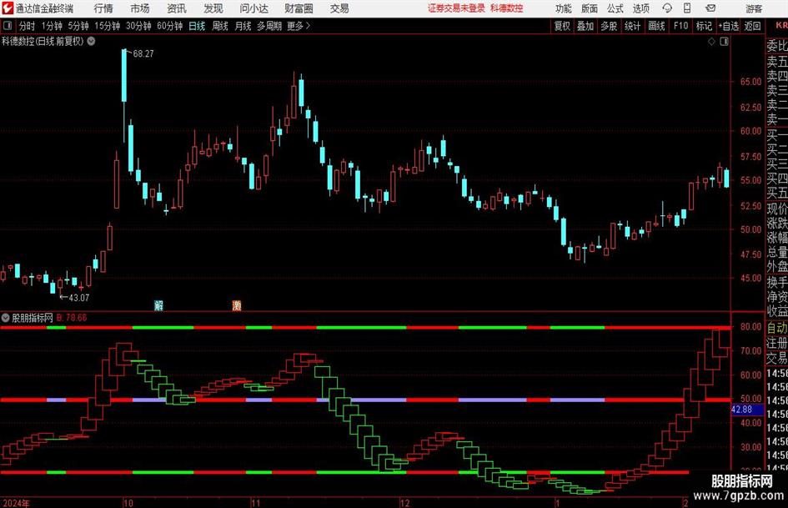Click the Tongdaxin red logo icon
This screenshot has height=508, width=788.
tap(8, 8)
